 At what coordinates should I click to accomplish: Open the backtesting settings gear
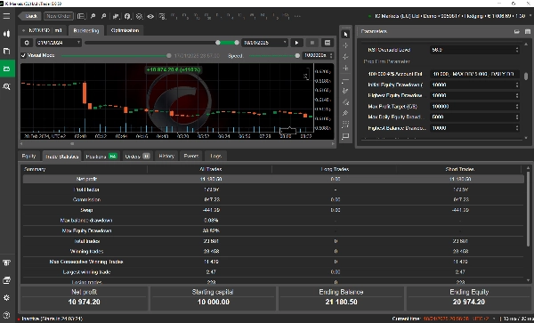[27, 43]
